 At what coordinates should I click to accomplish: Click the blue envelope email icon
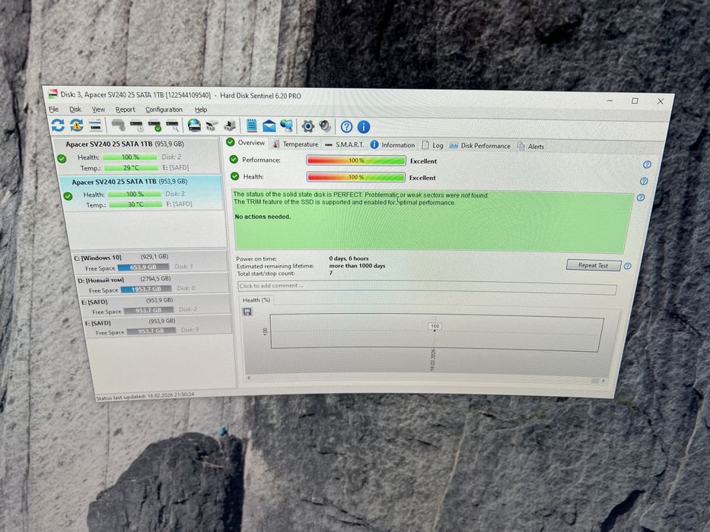(x=269, y=126)
